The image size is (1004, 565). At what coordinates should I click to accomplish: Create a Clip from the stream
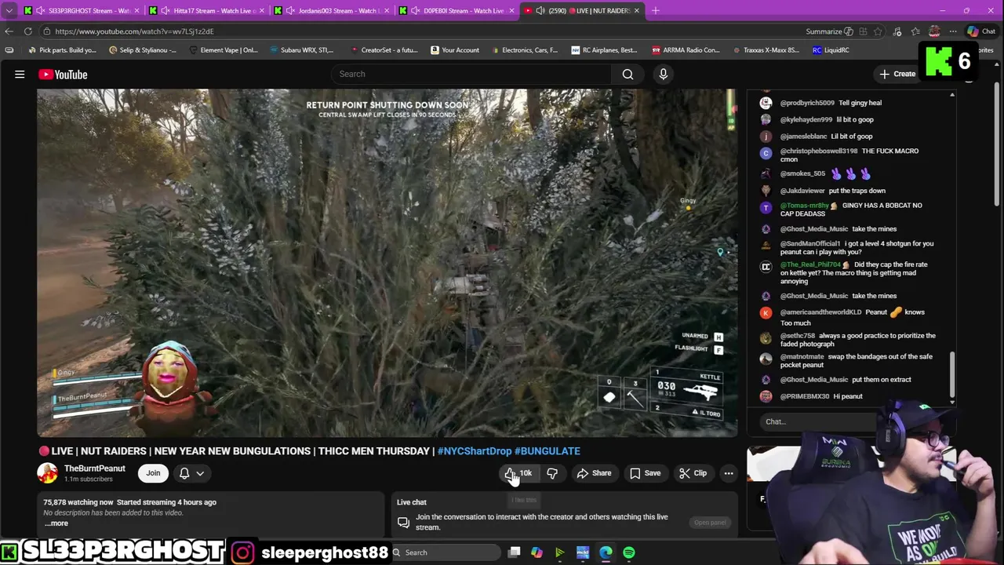[693, 473]
